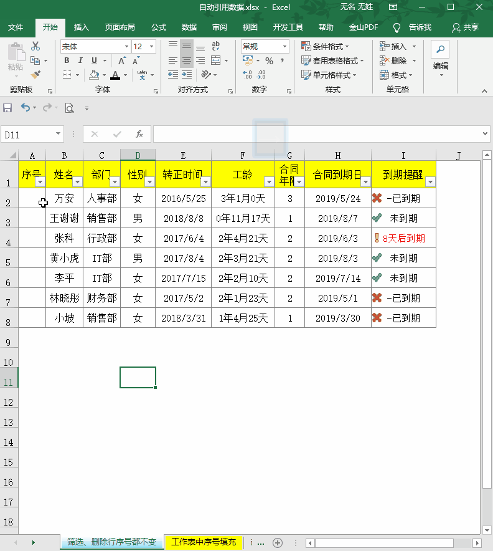Toggle Italic formatting
This screenshot has height=551, width=493.
click(x=80, y=60)
